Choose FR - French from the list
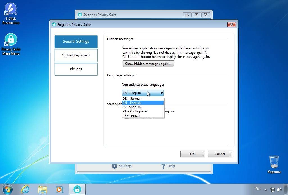 tap(143, 115)
